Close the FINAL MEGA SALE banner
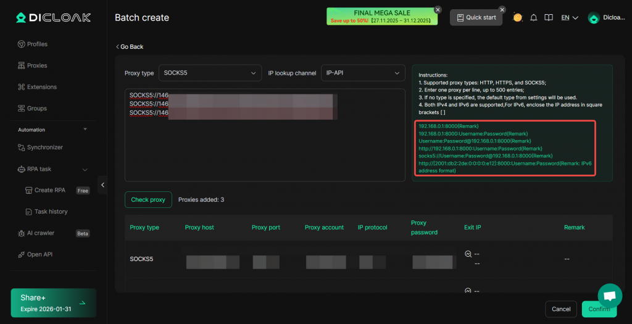The width and height of the screenshot is (632, 324). click(438, 10)
